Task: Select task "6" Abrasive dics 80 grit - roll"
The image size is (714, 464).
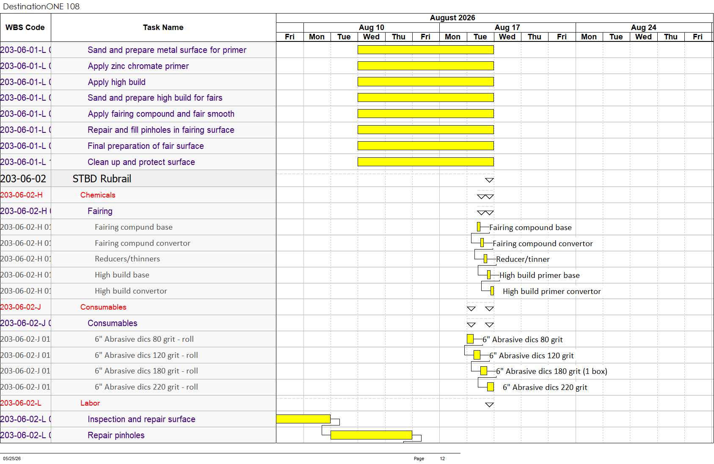Action: pyautogui.click(x=144, y=339)
